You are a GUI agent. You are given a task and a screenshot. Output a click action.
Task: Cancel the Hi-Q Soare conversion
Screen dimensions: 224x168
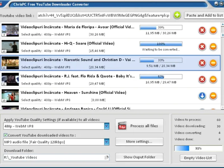pos(202,46)
